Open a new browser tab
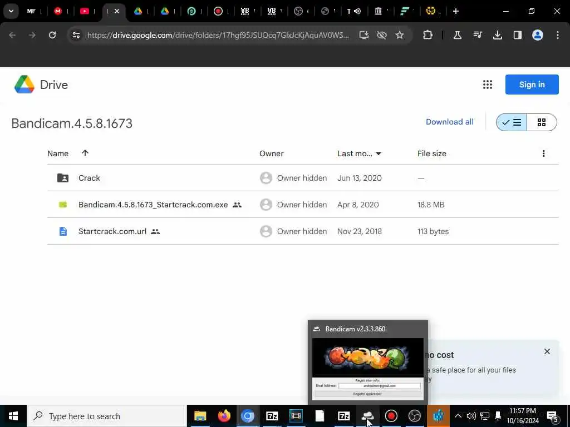The height and width of the screenshot is (427, 570). tap(455, 11)
